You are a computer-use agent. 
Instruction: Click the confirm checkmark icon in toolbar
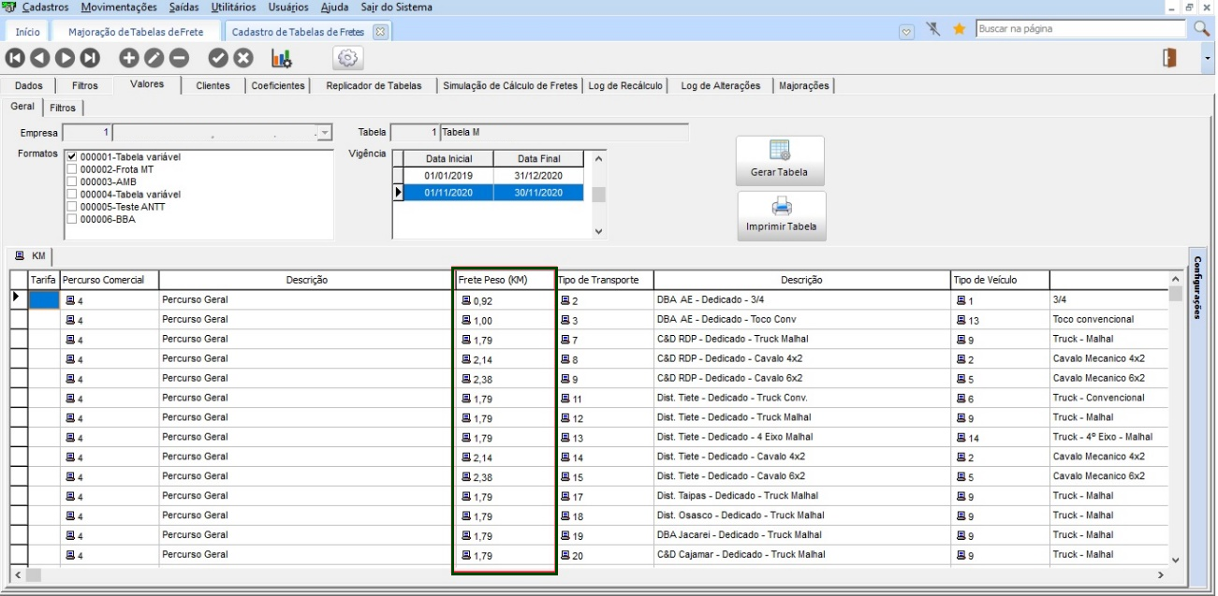[x=218, y=58]
